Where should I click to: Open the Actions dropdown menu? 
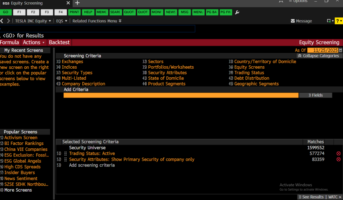tap(34, 43)
